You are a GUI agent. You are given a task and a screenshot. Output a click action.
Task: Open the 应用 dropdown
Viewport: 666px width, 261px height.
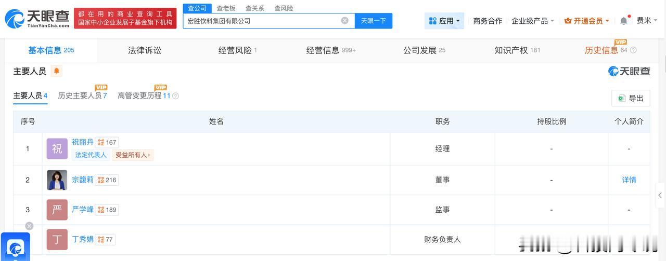[444, 21]
